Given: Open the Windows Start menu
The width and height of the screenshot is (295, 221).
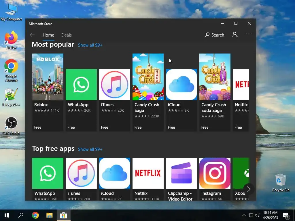Looking at the screenshot, I should pyautogui.click(x=7, y=215).
